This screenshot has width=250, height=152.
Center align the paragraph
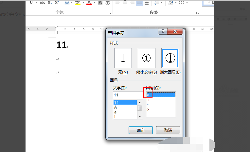[125, 2]
